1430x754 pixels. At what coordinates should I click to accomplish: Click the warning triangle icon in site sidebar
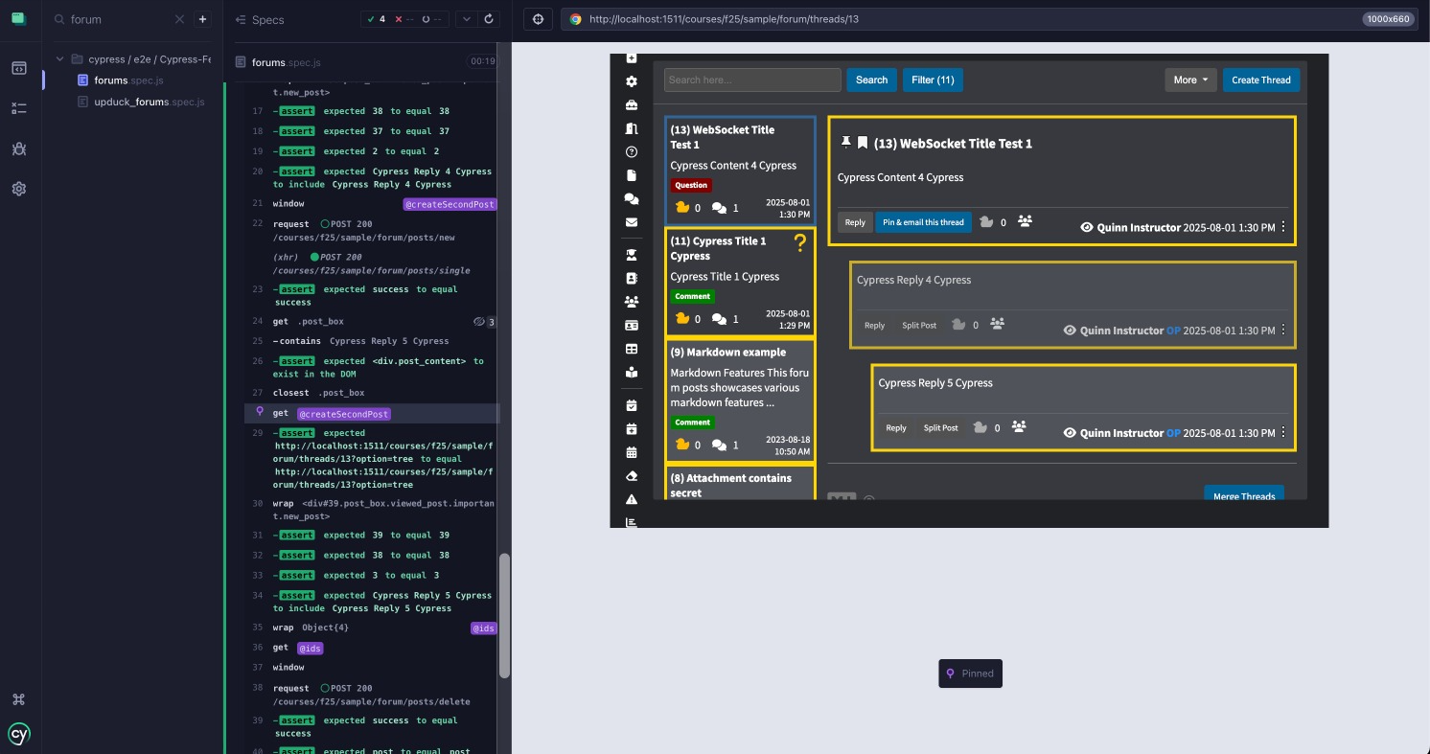point(632,499)
